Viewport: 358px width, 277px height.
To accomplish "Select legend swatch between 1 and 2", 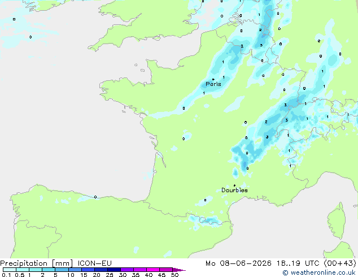I will [36, 270].
